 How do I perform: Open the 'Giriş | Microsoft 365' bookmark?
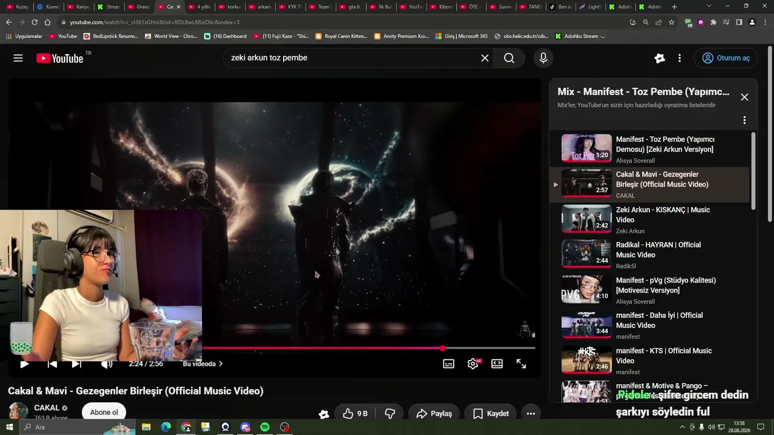[x=461, y=36]
